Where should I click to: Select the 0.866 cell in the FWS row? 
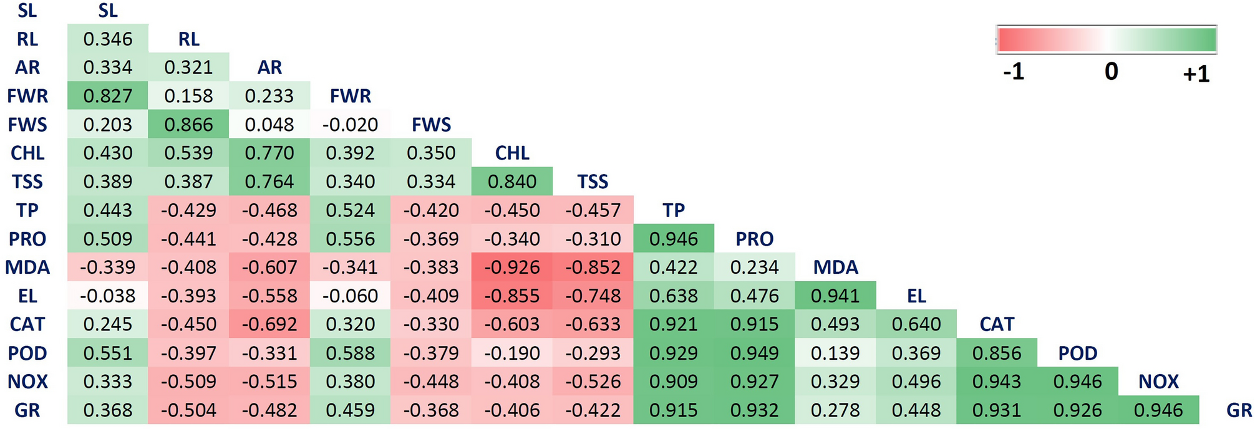189,125
